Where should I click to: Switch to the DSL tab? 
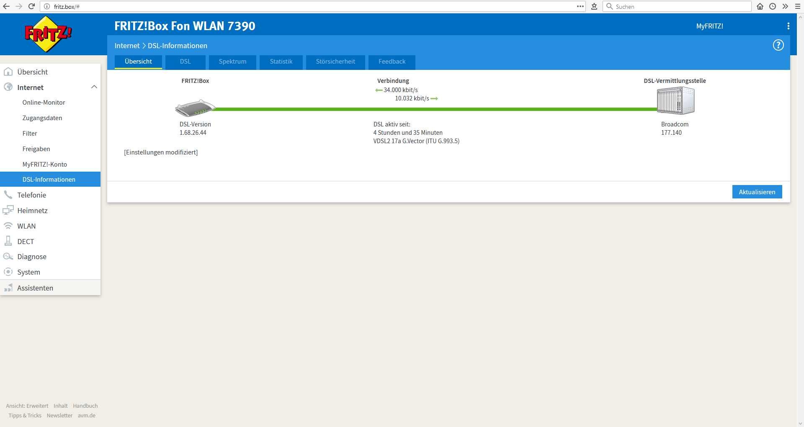point(185,62)
